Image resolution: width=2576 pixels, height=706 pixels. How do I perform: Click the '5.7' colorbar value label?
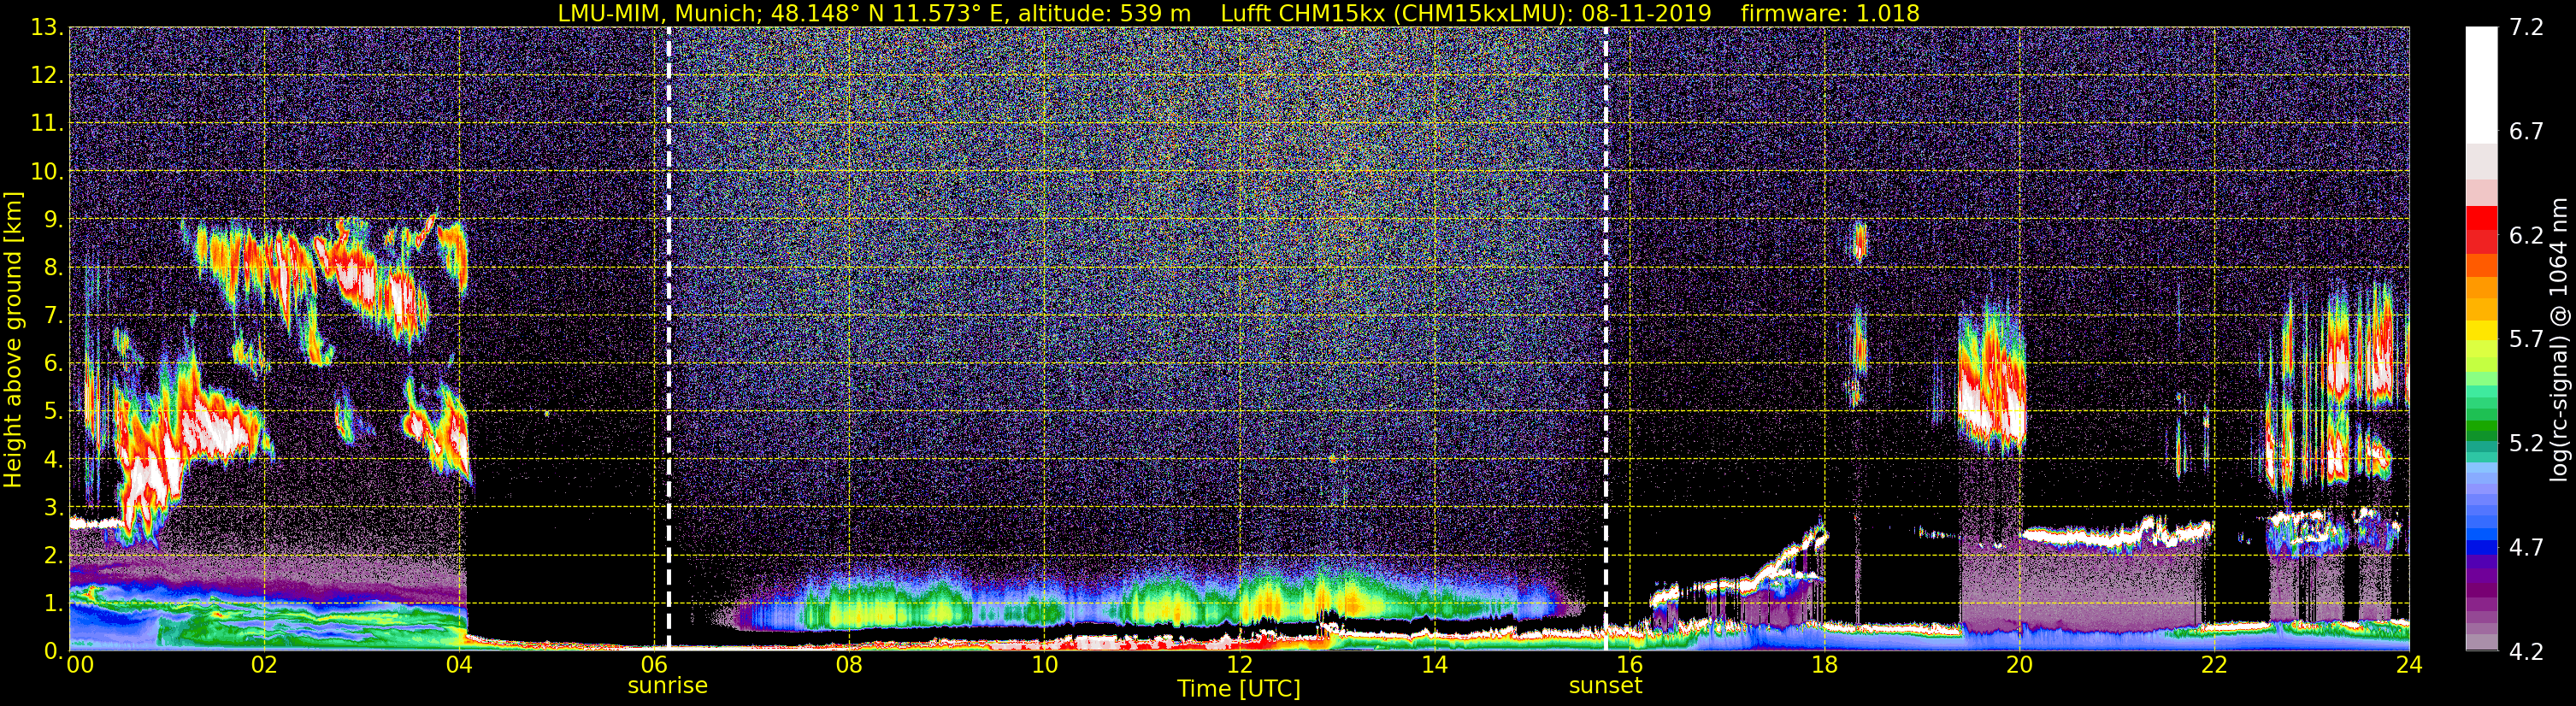tap(2526, 340)
